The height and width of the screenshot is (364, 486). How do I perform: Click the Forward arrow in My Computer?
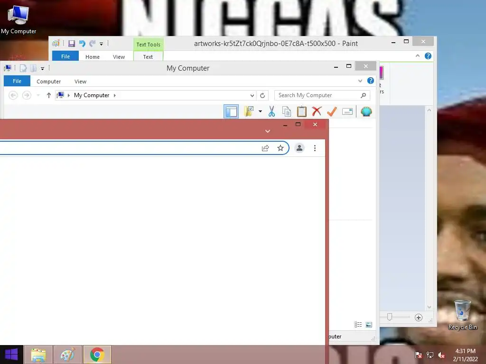(x=27, y=95)
